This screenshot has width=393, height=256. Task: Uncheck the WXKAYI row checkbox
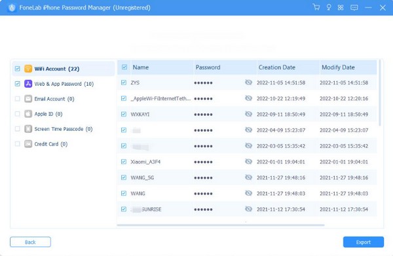[124, 114]
